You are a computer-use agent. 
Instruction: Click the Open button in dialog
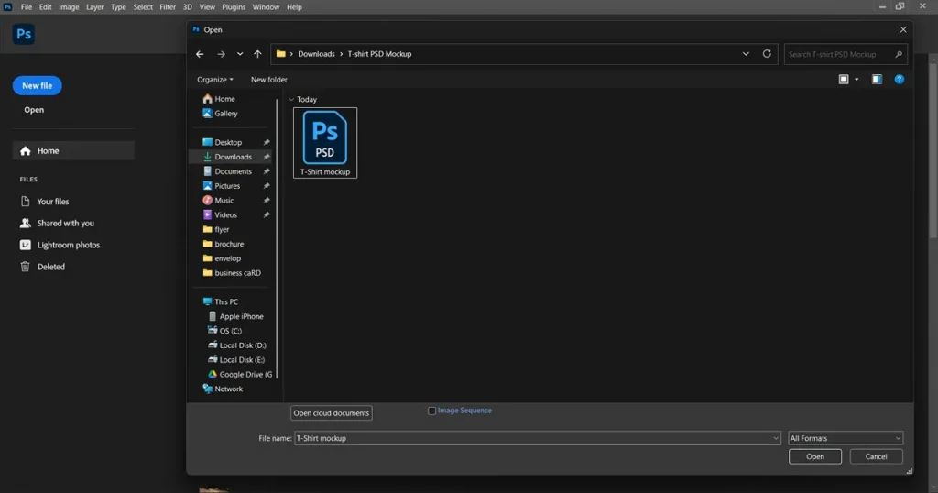tap(814, 456)
